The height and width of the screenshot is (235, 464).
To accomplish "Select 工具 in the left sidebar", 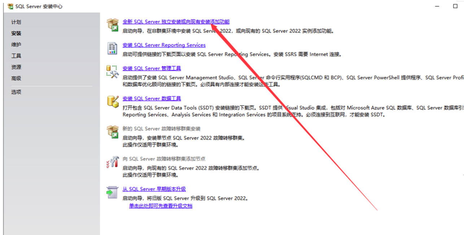I will pyautogui.click(x=16, y=56).
